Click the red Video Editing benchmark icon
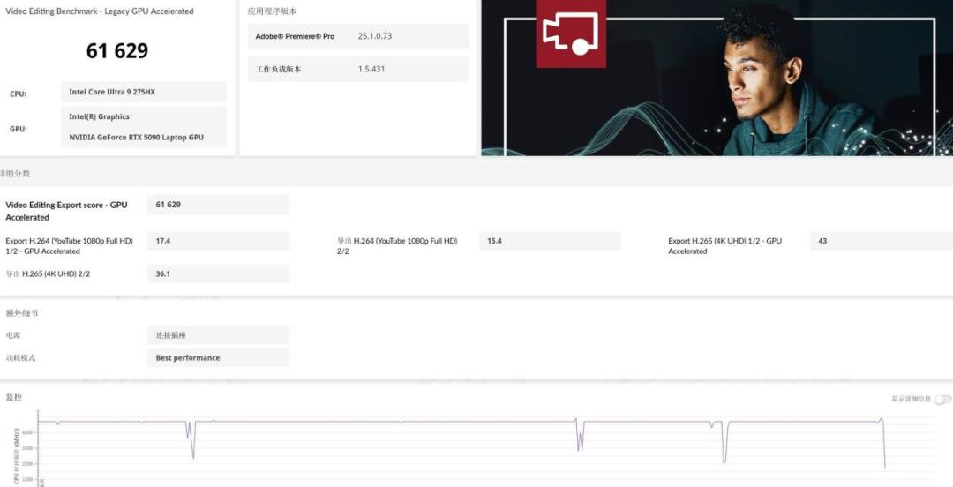 coord(571,34)
